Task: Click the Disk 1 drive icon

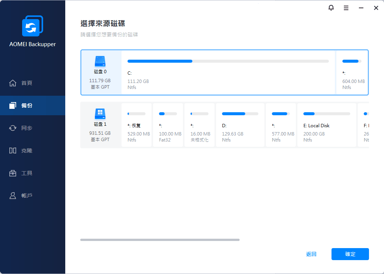Action: (x=100, y=114)
